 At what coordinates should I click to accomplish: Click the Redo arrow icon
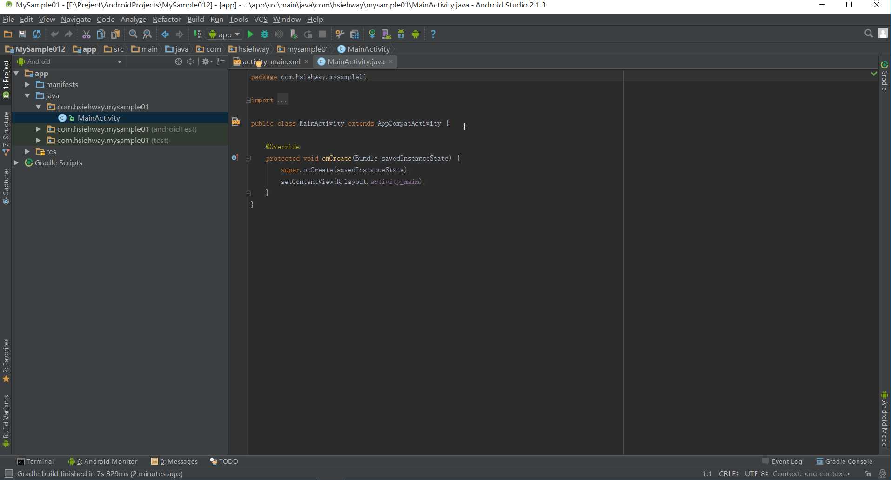click(x=69, y=34)
